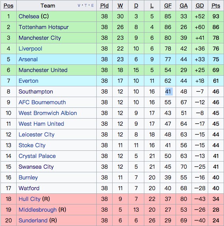The height and width of the screenshot is (226, 224).
Task: Follow the Arsenal link
Action: (28, 59)
